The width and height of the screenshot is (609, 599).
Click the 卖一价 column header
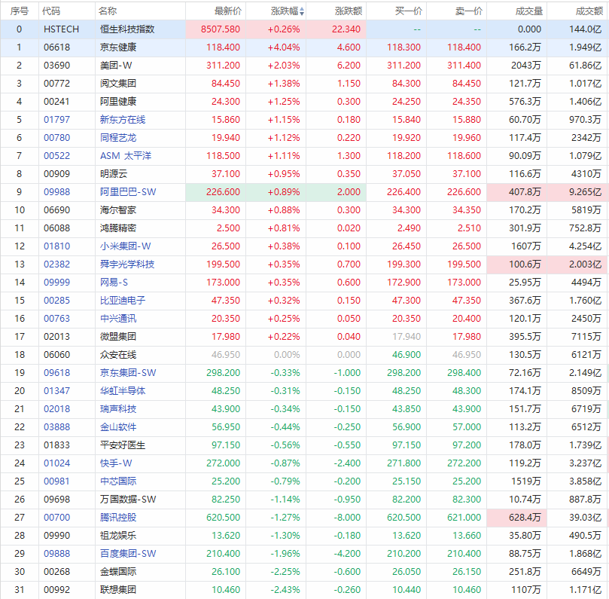(469, 11)
